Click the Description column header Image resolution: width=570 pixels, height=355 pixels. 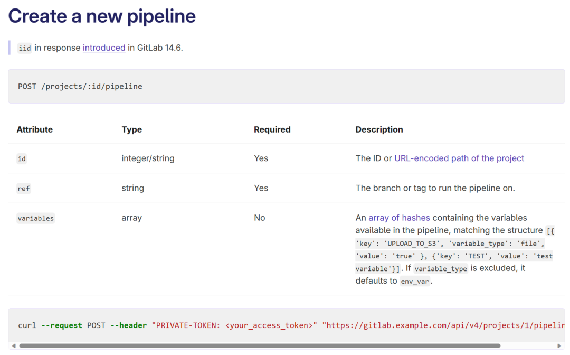click(x=379, y=129)
